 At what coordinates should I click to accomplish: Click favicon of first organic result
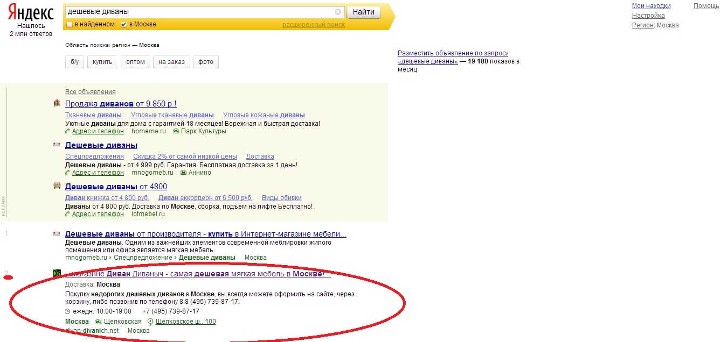tap(57, 233)
